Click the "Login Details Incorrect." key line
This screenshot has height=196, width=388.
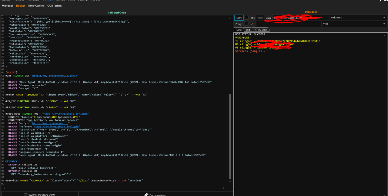[34, 168]
